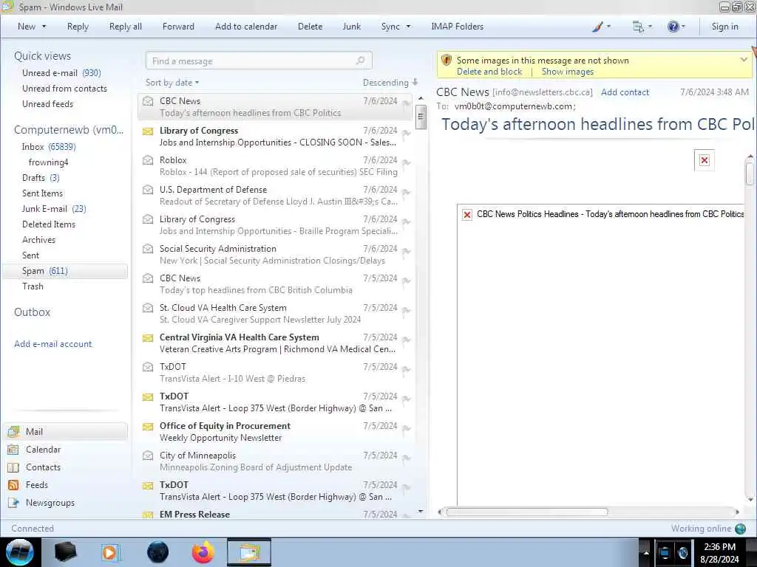757x567 pixels.
Task: Click Reply in the toolbar
Action: pyautogui.click(x=78, y=27)
